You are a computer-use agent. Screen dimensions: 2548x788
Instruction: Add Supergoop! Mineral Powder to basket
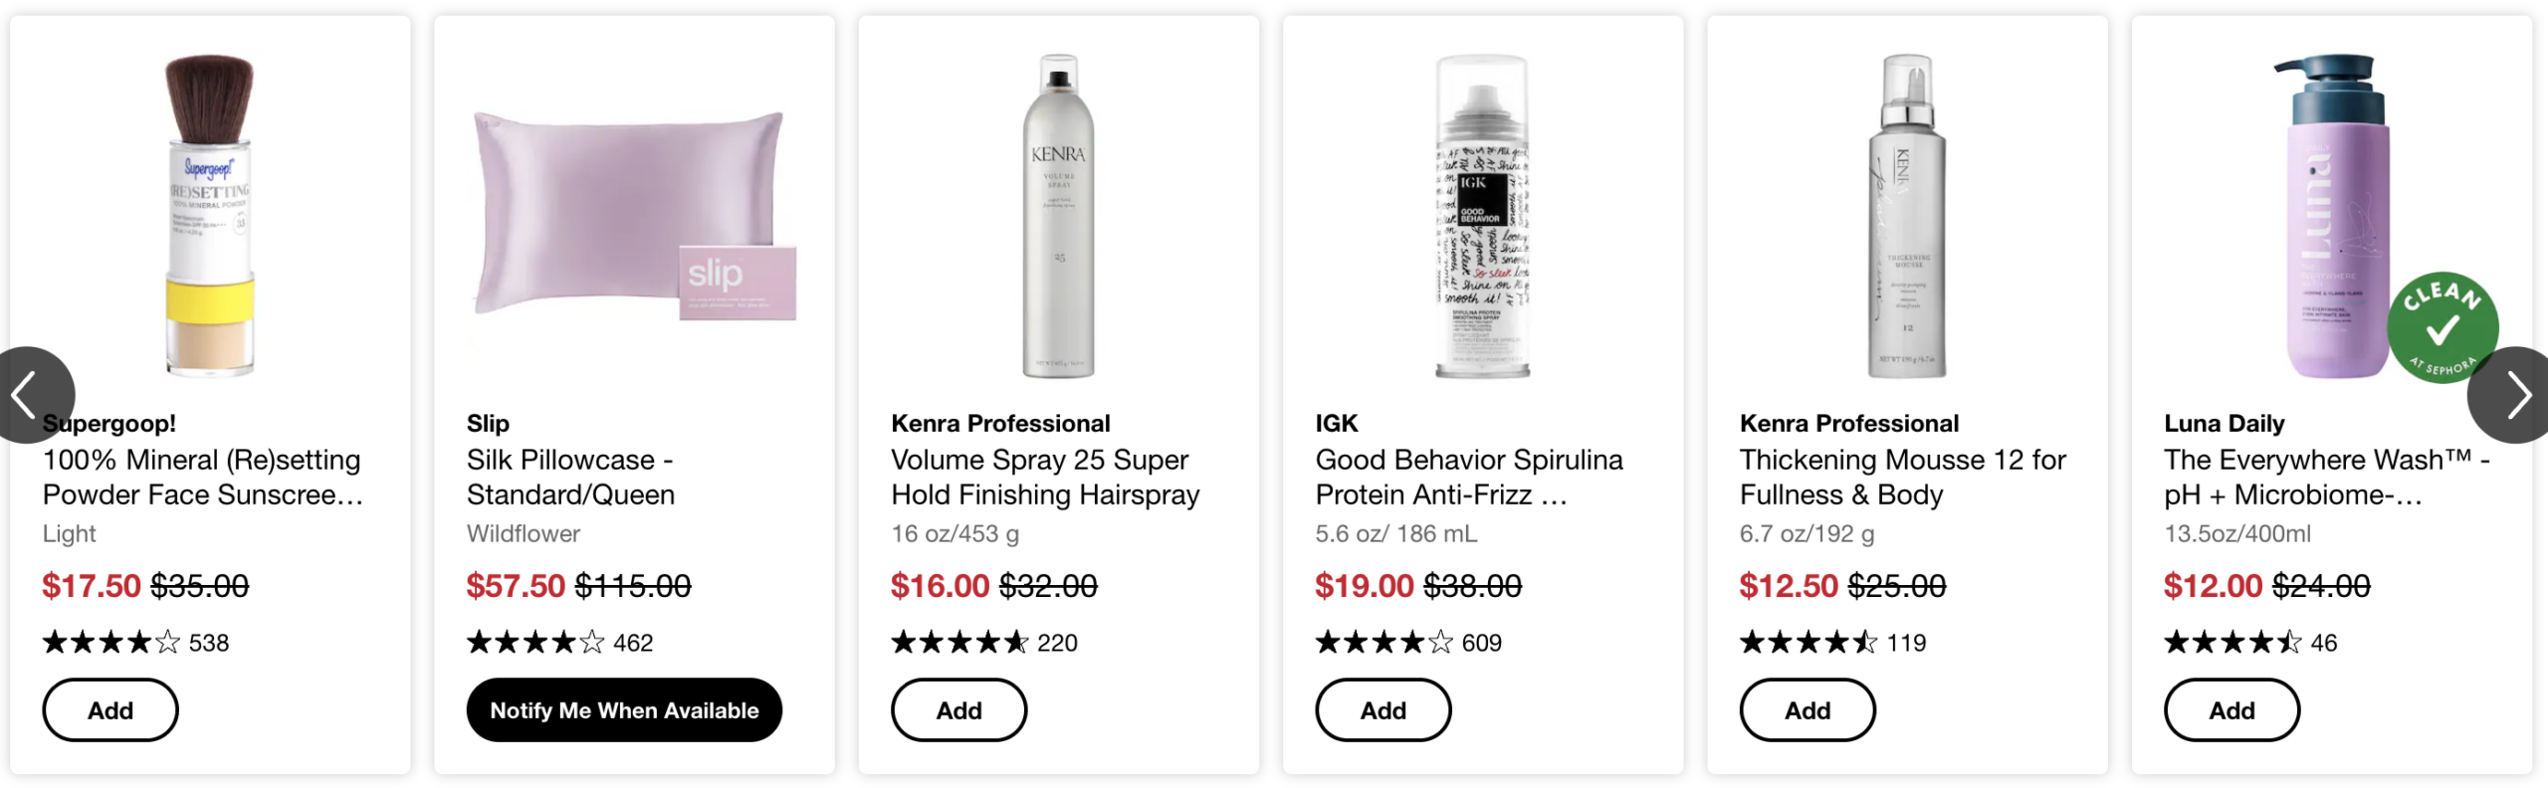(109, 710)
